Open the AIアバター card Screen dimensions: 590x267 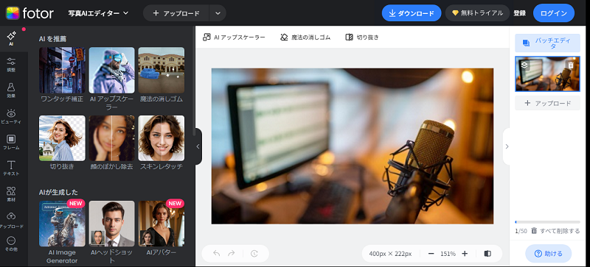pyautogui.click(x=162, y=224)
